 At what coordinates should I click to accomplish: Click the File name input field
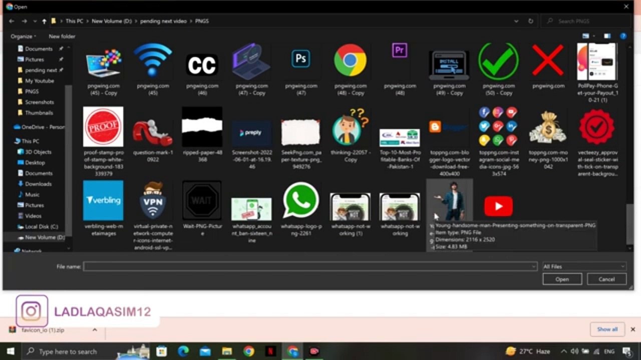coord(310,266)
